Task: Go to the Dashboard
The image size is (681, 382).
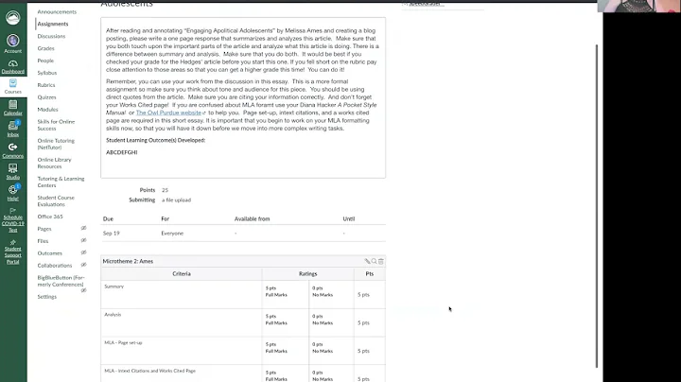Action: pos(13,66)
